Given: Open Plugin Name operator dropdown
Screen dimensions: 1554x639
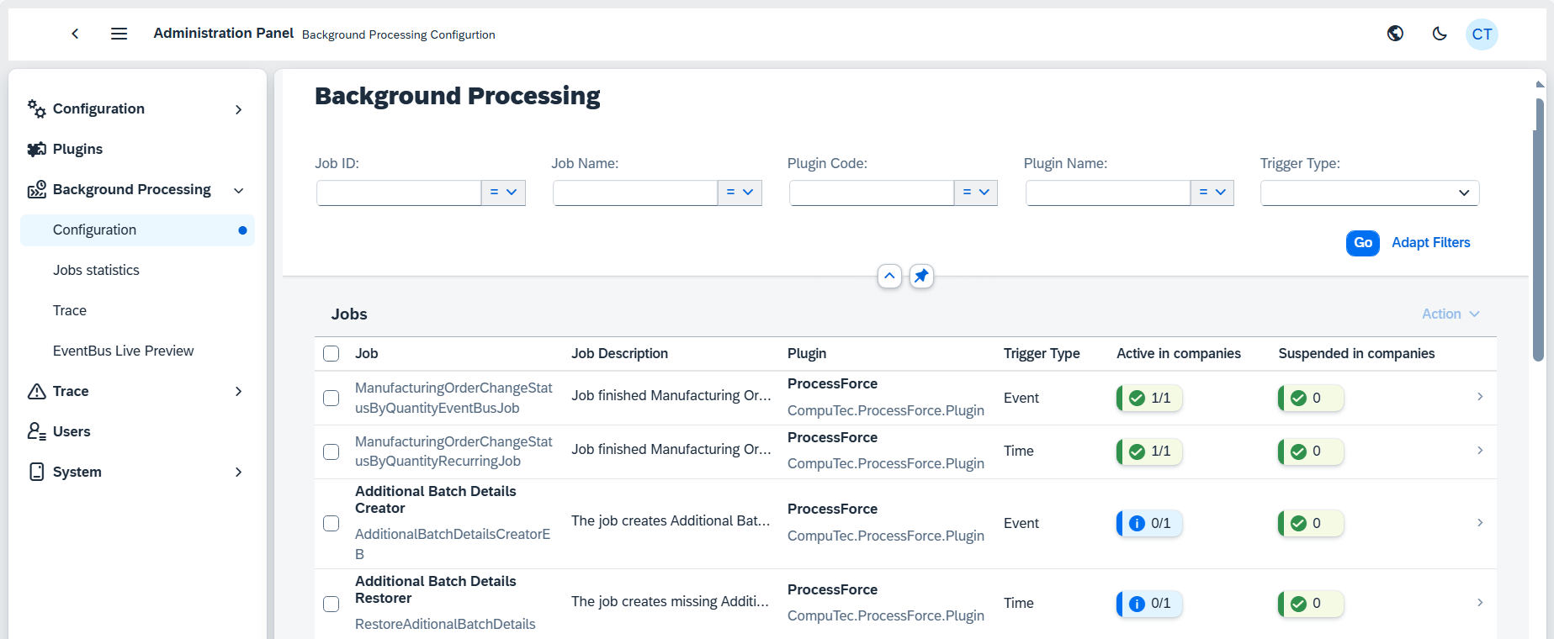Looking at the screenshot, I should pyautogui.click(x=1212, y=193).
